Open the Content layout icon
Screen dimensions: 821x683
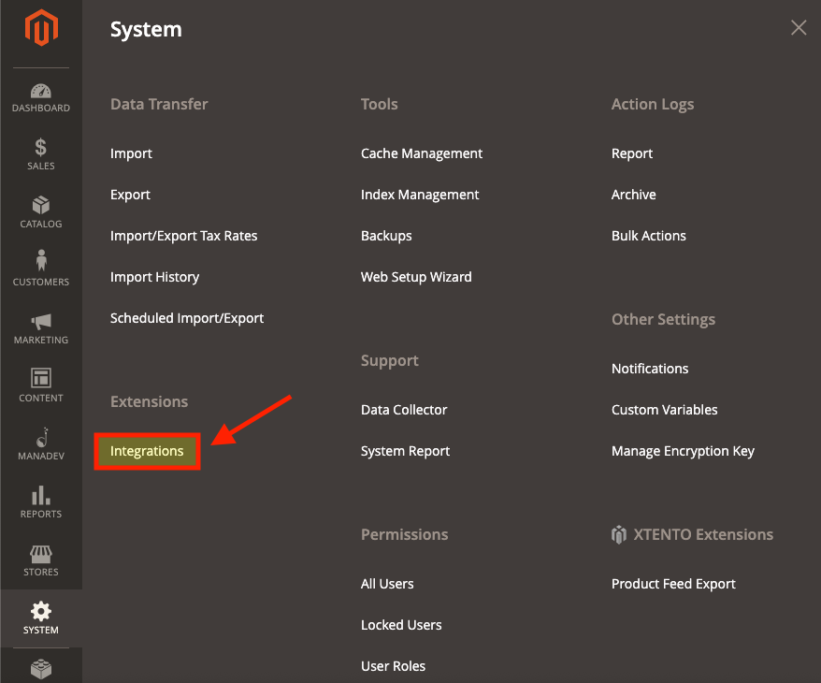point(41,378)
